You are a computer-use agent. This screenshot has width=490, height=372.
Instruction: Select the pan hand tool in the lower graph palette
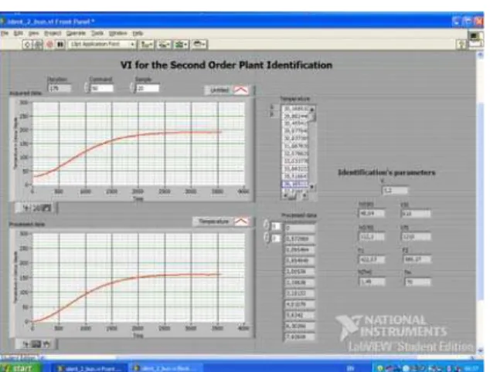(46, 344)
